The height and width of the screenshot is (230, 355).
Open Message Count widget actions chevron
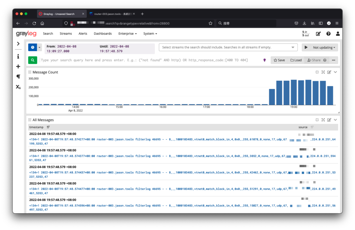(x=335, y=72)
